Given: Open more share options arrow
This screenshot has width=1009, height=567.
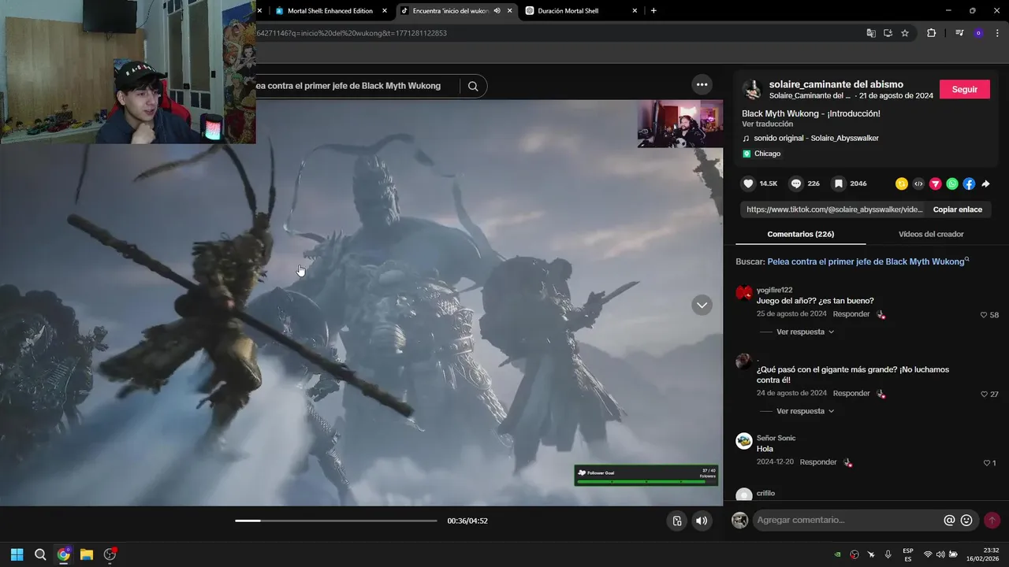Looking at the screenshot, I should [985, 183].
